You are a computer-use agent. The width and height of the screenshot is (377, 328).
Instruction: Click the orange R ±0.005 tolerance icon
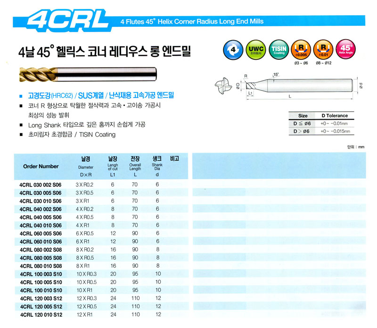pyautogui.click(x=300, y=50)
